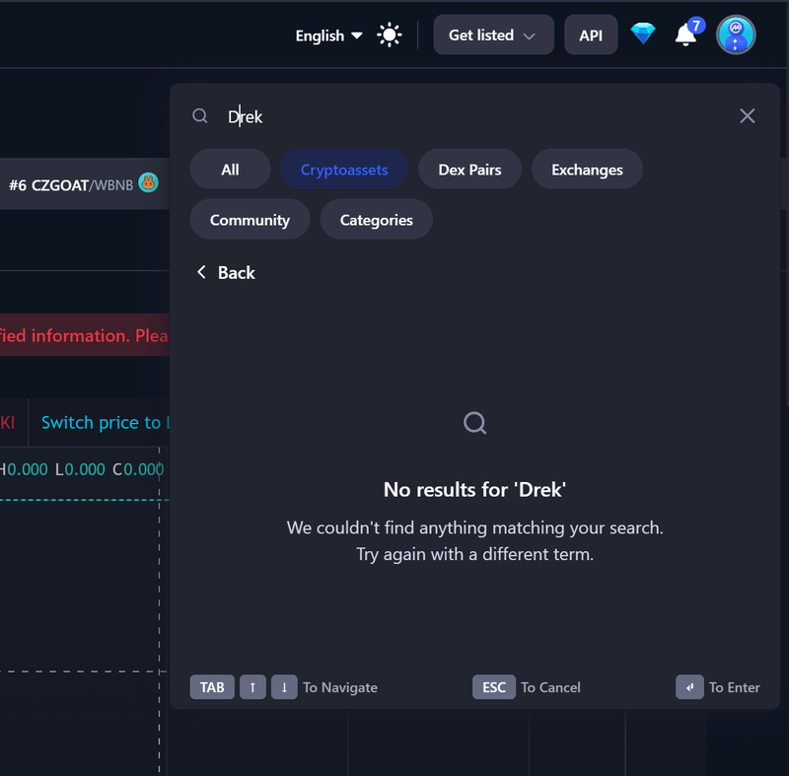Click the up arrow navigation key hint
The image size is (789, 776).
coord(252,687)
